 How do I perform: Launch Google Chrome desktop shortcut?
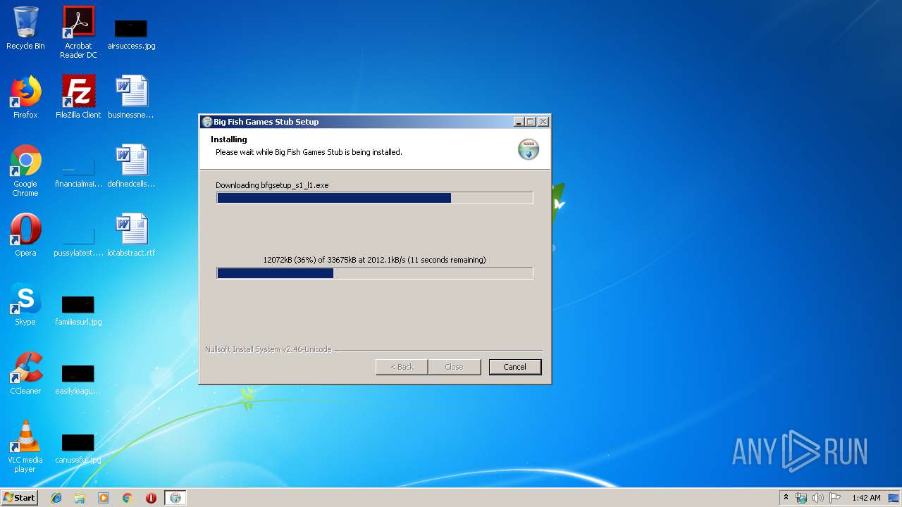coord(25,170)
